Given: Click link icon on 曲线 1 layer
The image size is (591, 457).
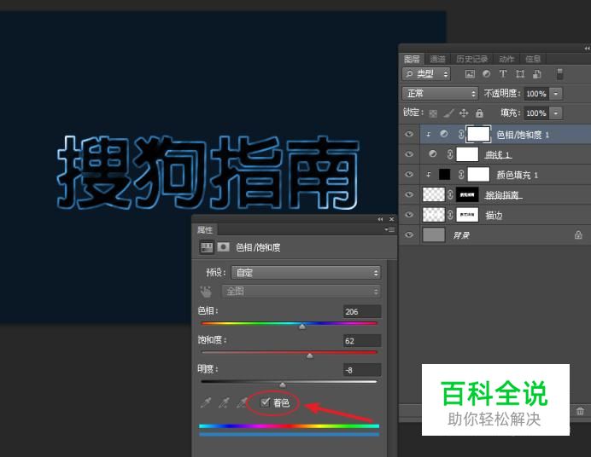Looking at the screenshot, I should point(450,154).
